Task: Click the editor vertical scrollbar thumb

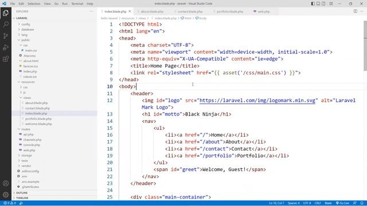Action: [365, 46]
